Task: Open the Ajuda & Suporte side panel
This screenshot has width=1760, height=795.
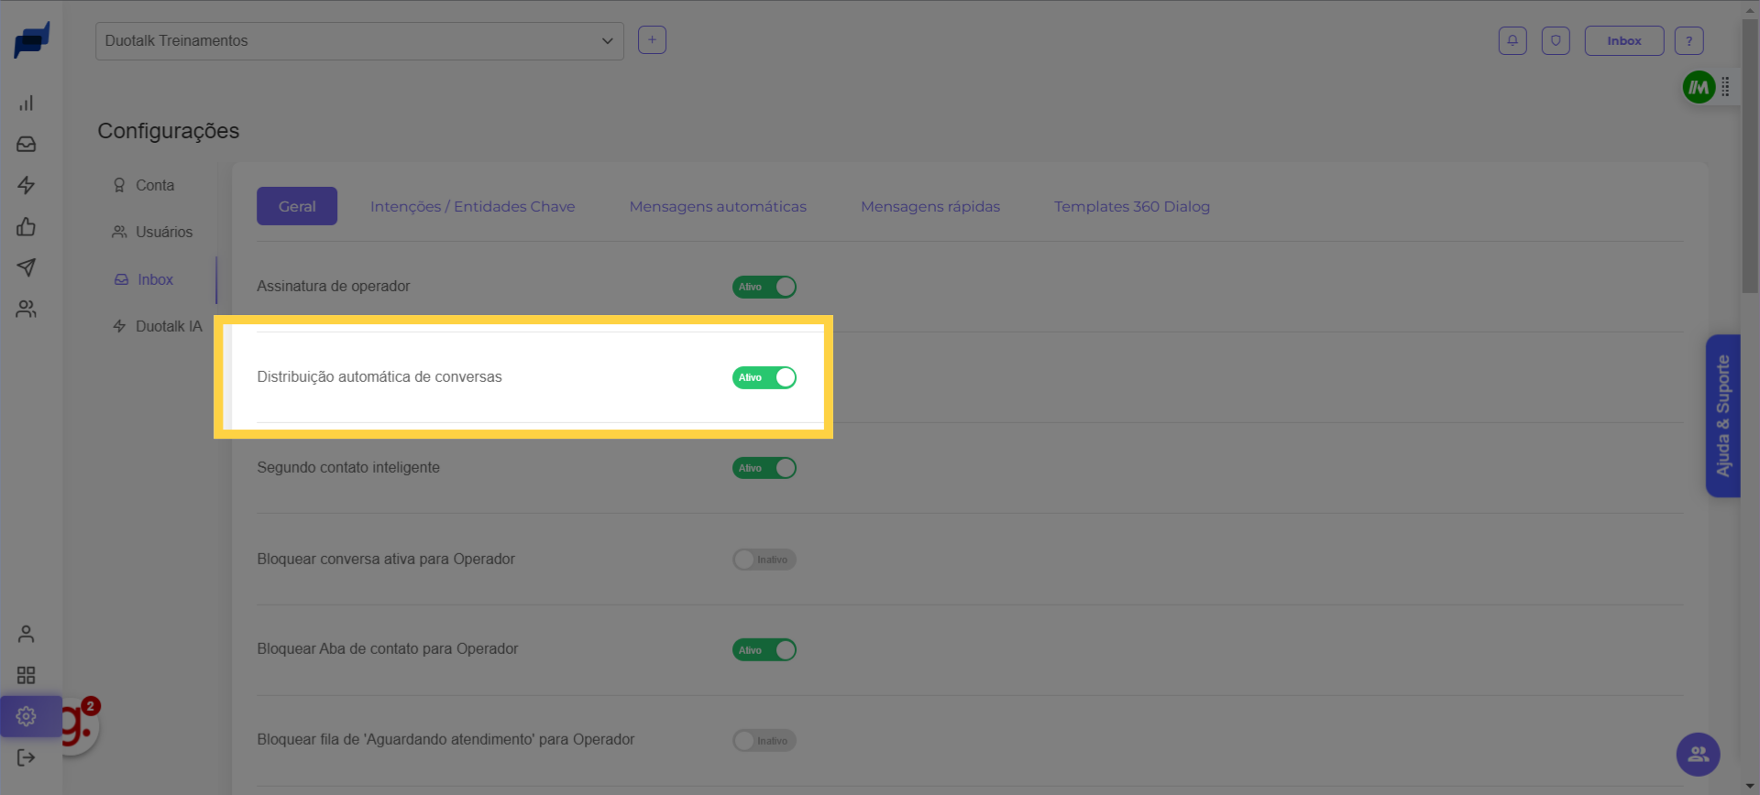Action: (1722, 416)
